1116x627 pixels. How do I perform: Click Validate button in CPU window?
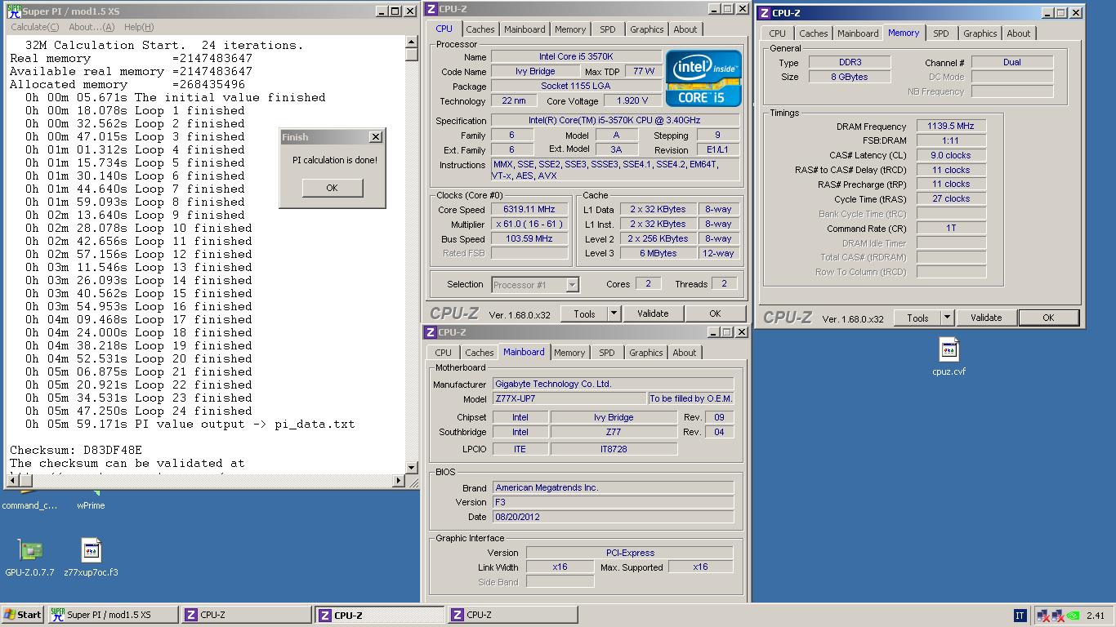click(653, 313)
